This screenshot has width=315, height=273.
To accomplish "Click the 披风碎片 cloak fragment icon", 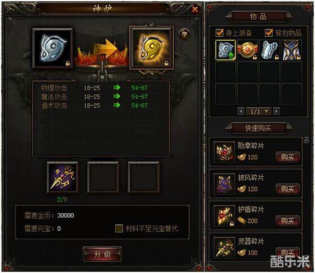I will click(x=225, y=184).
